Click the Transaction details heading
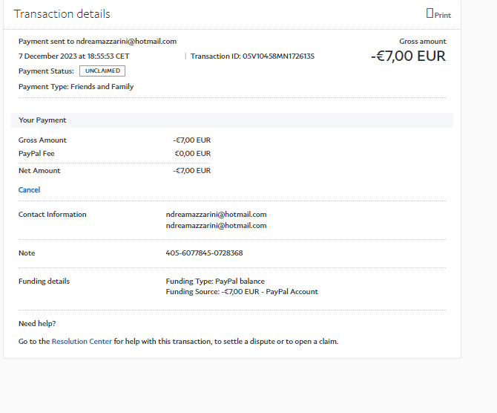 (62, 14)
